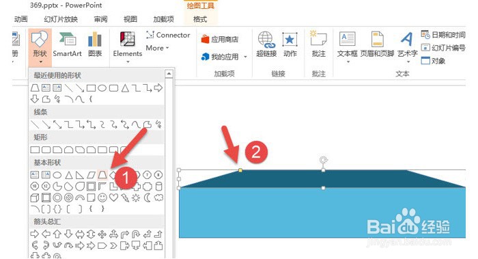The image size is (478, 259).
Task: Switch to the 动画 tab
Action: (x=20, y=19)
